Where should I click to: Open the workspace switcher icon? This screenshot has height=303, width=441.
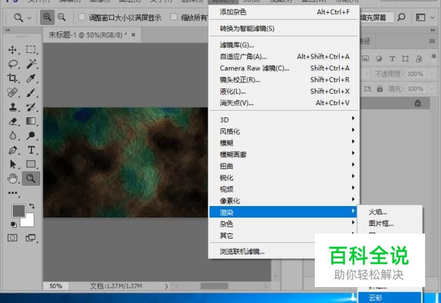[x=421, y=17]
